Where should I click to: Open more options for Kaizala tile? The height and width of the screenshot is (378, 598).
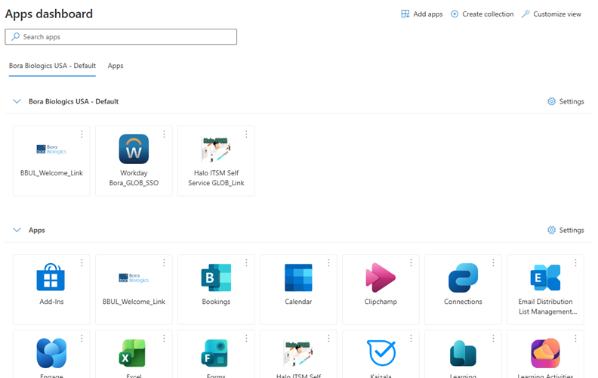tap(411, 338)
